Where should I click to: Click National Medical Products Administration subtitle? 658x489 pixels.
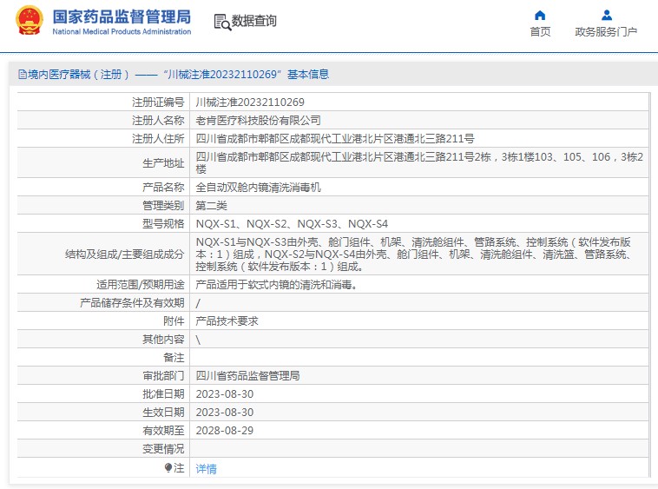122,31
